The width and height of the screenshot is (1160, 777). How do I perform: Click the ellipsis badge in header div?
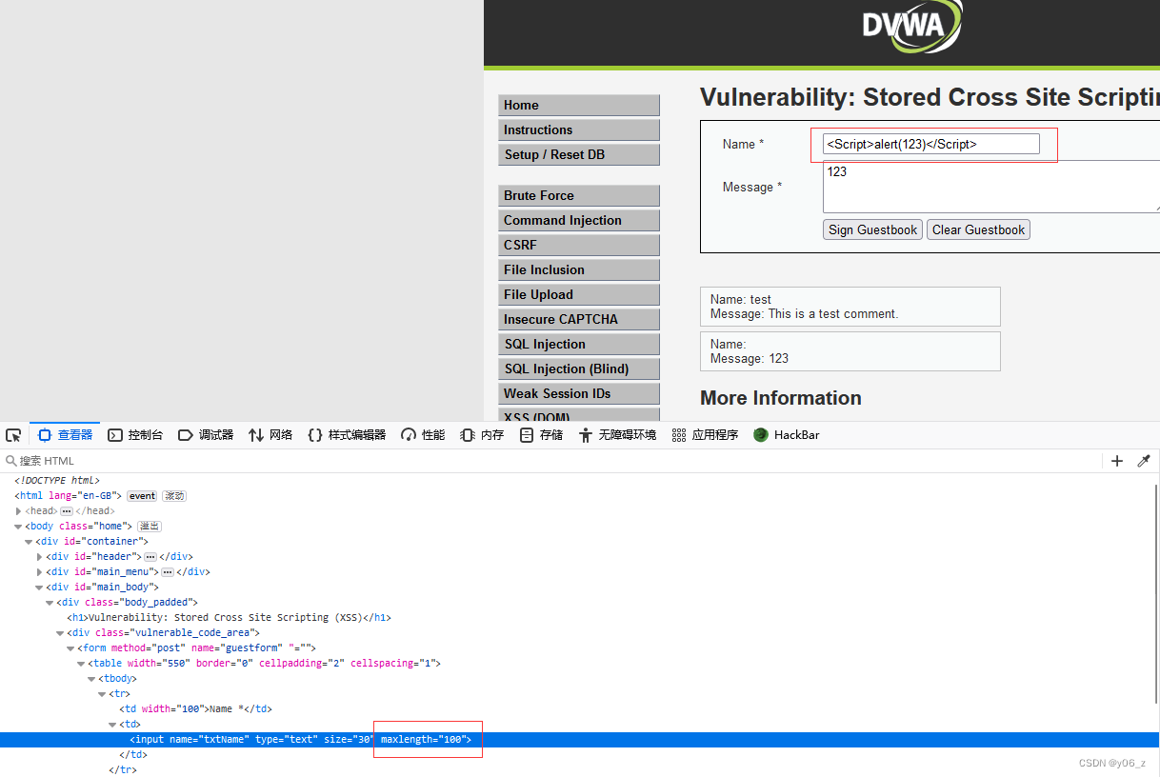pos(150,557)
